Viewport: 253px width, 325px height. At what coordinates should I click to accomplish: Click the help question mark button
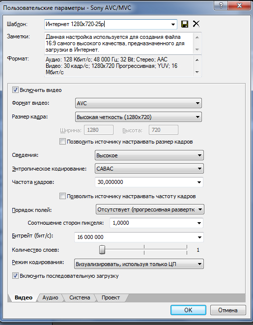221,5
